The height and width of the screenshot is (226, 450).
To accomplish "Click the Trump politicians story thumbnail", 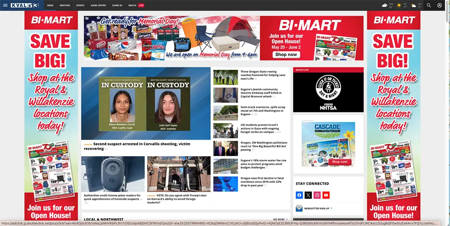I will pos(225,148).
